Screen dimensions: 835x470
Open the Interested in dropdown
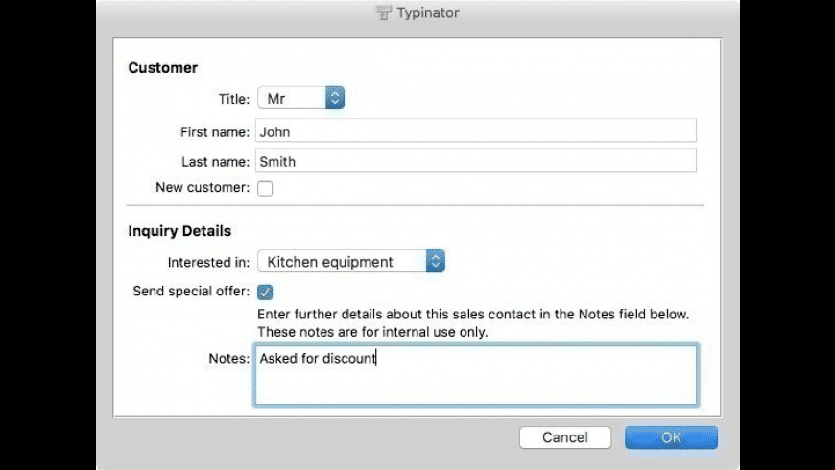[x=351, y=261]
